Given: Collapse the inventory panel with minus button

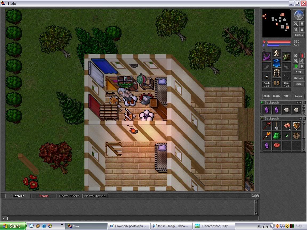Looking at the screenshot, I should point(264,50).
